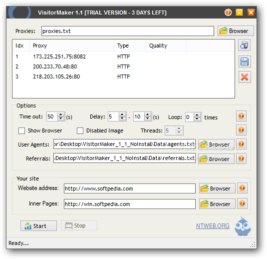Click the help question mark in title bar
267x259 pixels.
tap(228, 12)
